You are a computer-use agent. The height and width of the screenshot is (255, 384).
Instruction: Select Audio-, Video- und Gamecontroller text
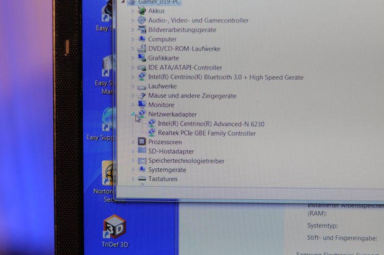tap(198, 20)
